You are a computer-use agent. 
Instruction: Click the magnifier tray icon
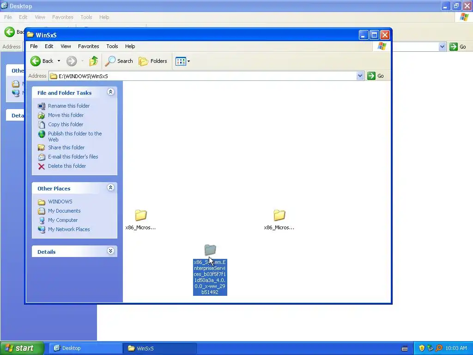[x=439, y=349]
